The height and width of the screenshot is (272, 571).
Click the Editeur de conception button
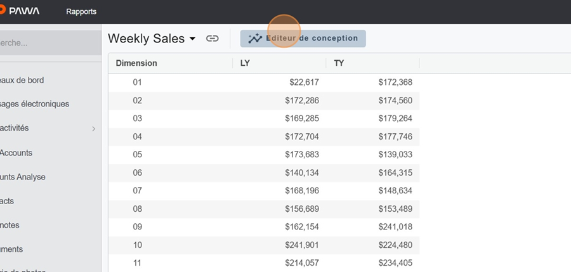click(x=303, y=39)
